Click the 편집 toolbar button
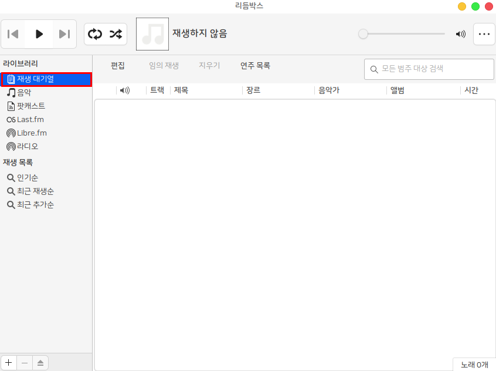The image size is (496, 371). point(118,66)
